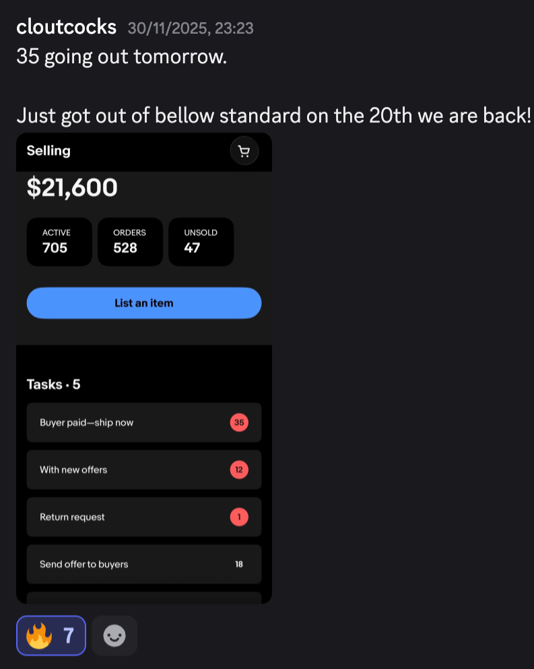Toggle the fire emoji reaction

click(x=51, y=635)
